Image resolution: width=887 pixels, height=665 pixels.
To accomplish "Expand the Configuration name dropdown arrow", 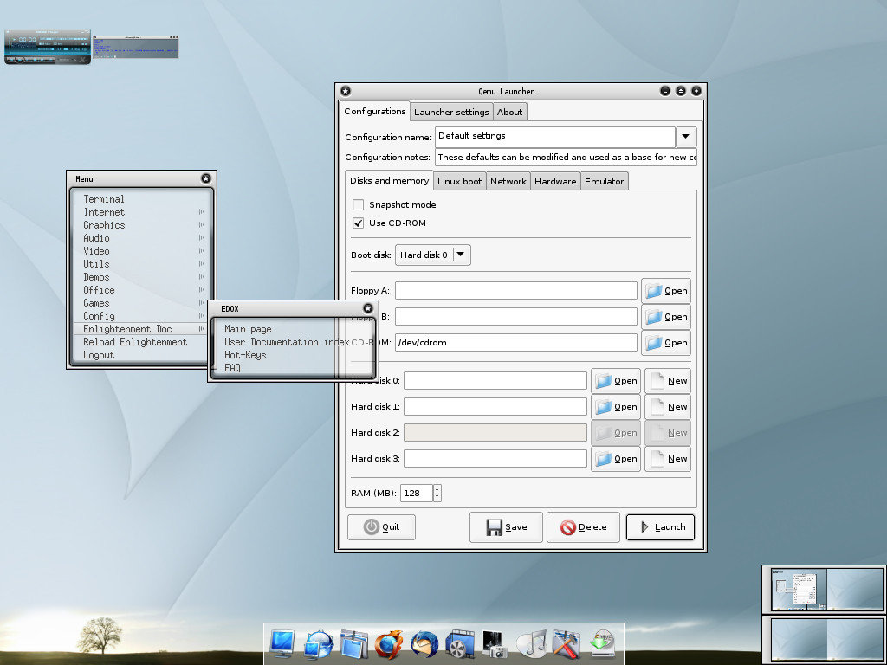I will (x=686, y=136).
